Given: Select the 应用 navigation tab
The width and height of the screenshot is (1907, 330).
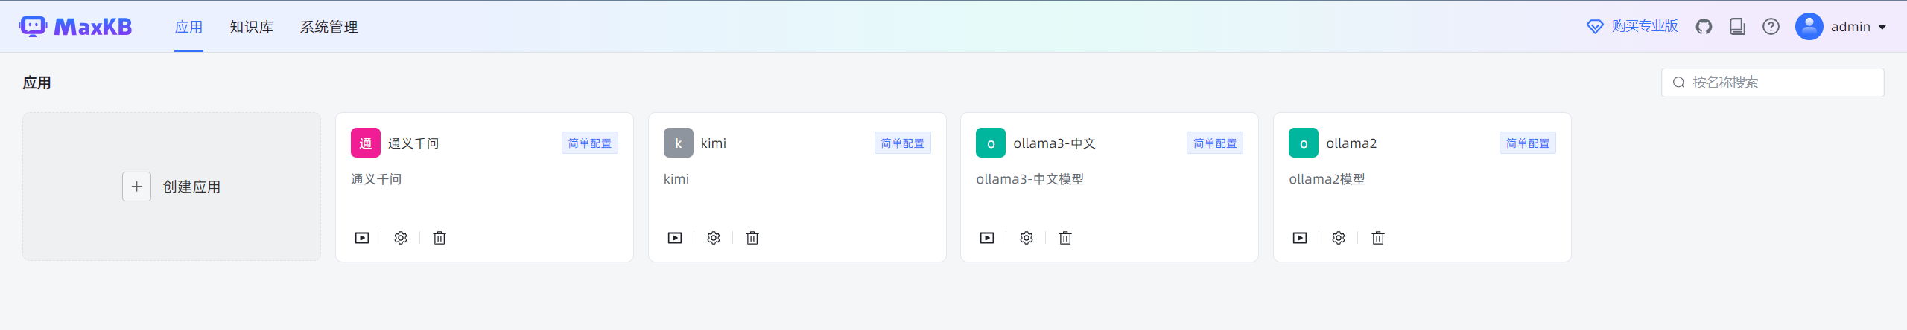Looking at the screenshot, I should pos(188,27).
